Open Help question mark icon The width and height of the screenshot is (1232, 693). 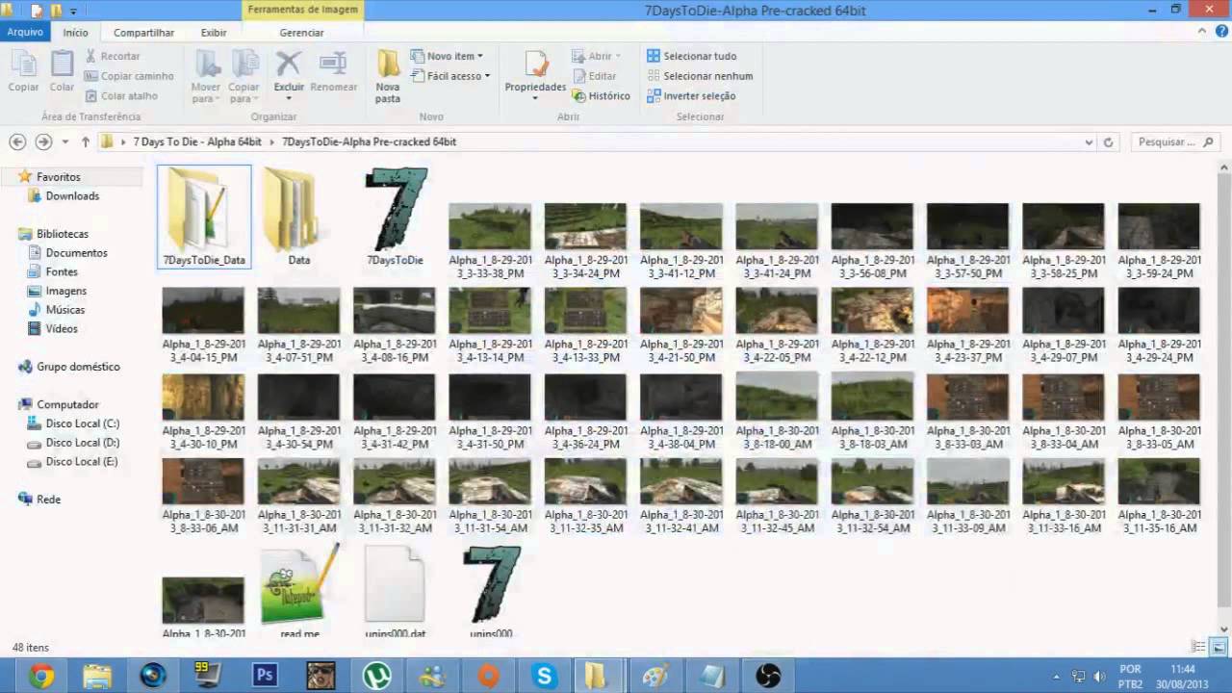point(1220,32)
